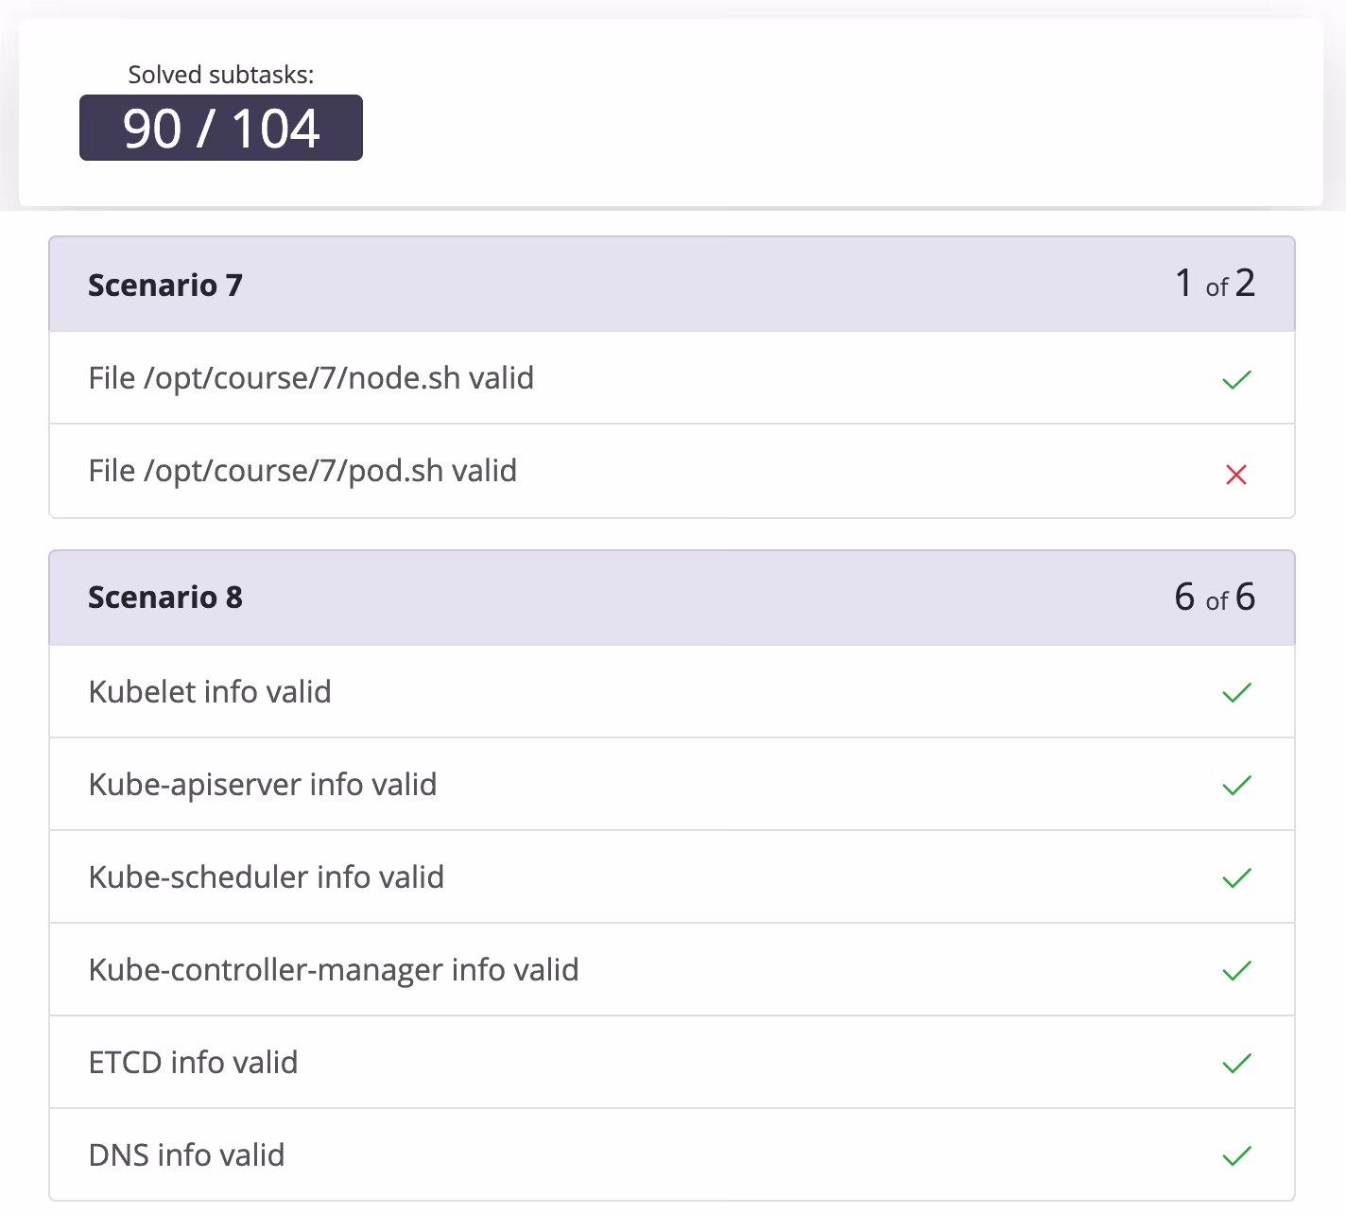
Task: Click the red X beside pod.sh valid
Action: click(x=1236, y=474)
